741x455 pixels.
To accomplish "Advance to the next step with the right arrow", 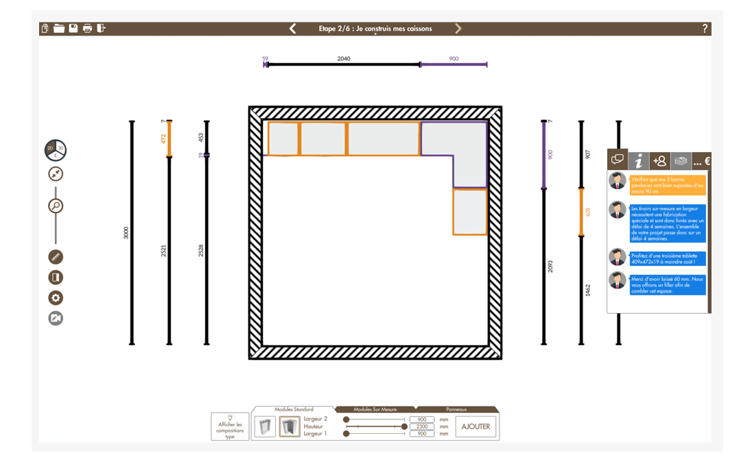I will (x=458, y=28).
